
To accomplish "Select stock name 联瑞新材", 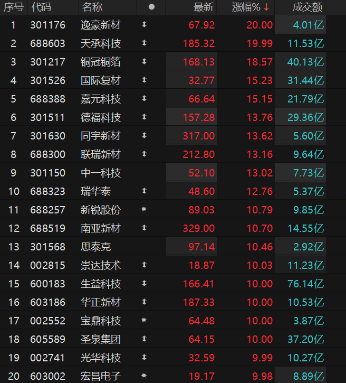I will [x=101, y=154].
